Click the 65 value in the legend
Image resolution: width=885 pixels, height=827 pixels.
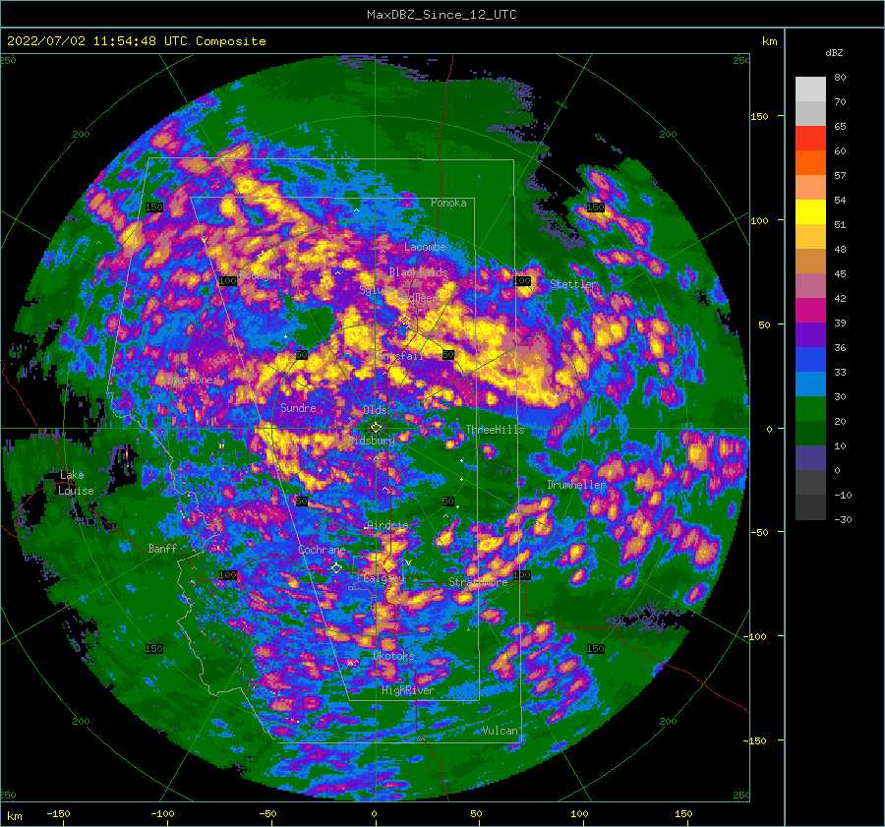(x=840, y=127)
